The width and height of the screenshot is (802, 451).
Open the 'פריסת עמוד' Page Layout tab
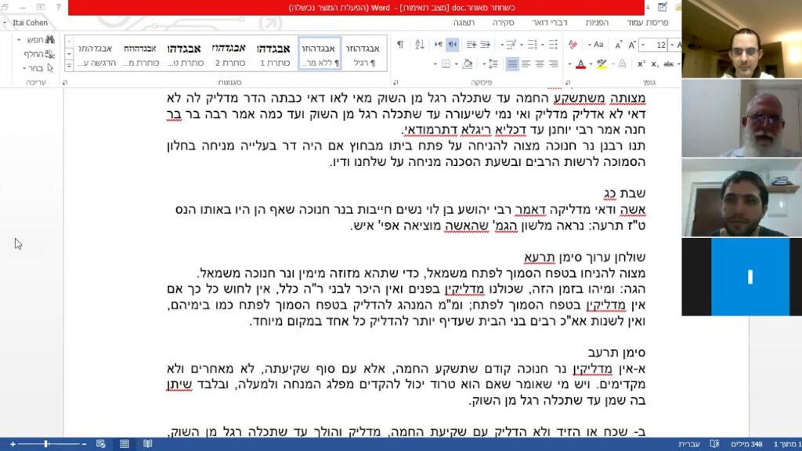click(x=647, y=23)
